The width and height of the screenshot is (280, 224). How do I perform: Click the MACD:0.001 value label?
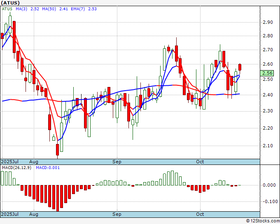pos(48,168)
